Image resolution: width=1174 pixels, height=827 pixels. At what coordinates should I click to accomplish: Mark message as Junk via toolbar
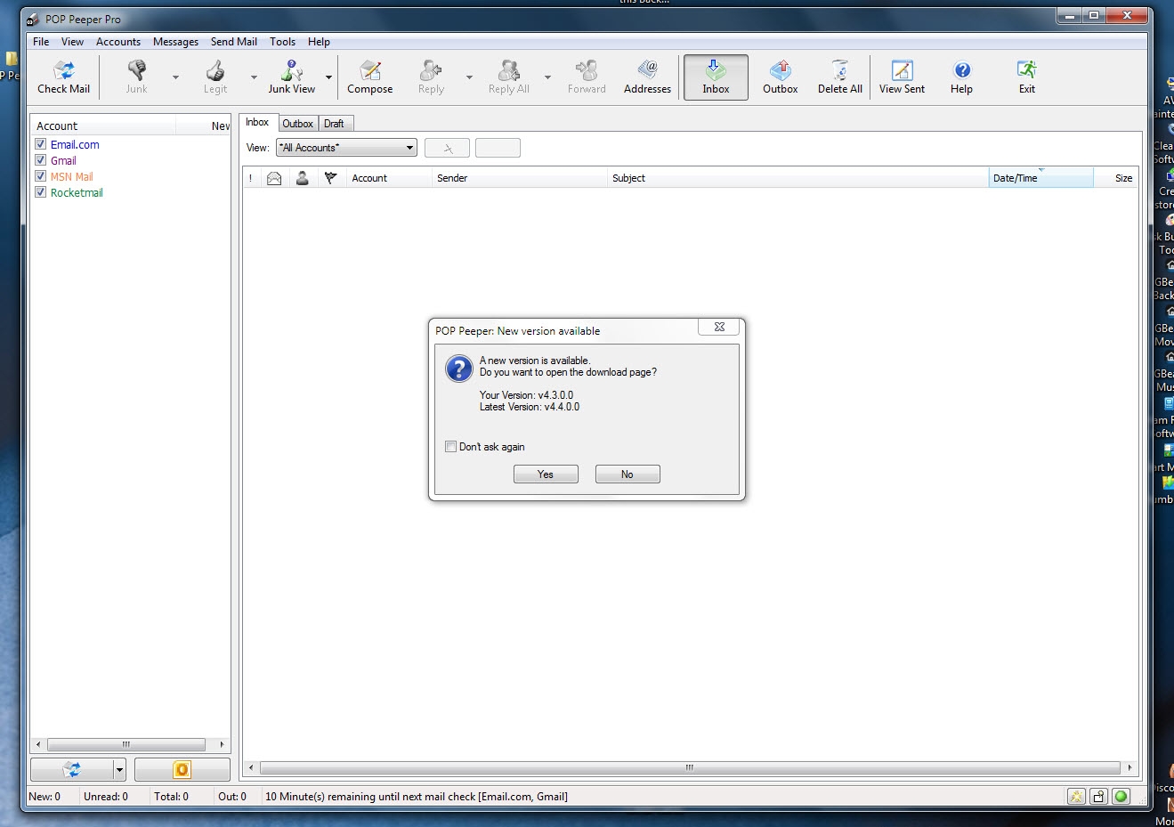[136, 77]
